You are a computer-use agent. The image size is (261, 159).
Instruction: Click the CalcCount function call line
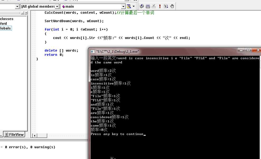coord(80,13)
